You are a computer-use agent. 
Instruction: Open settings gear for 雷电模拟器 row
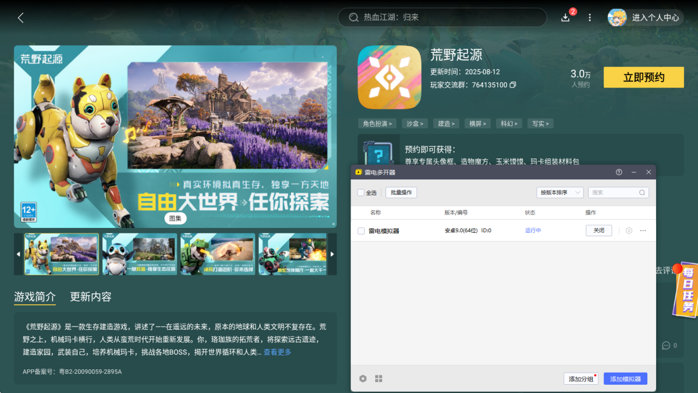click(629, 231)
